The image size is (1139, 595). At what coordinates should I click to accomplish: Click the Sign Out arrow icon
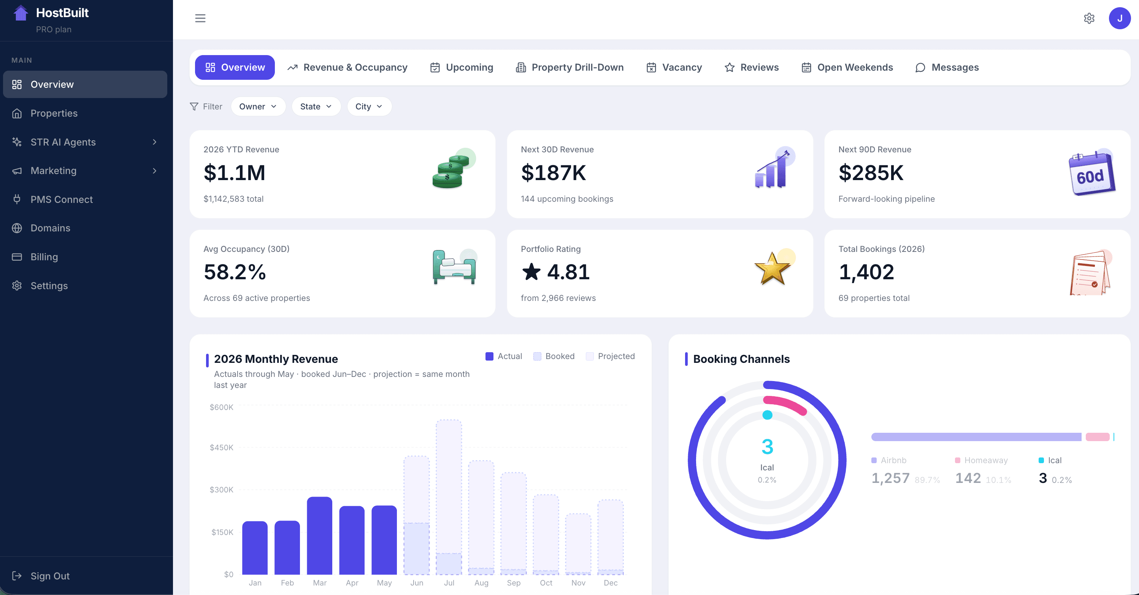point(17,576)
